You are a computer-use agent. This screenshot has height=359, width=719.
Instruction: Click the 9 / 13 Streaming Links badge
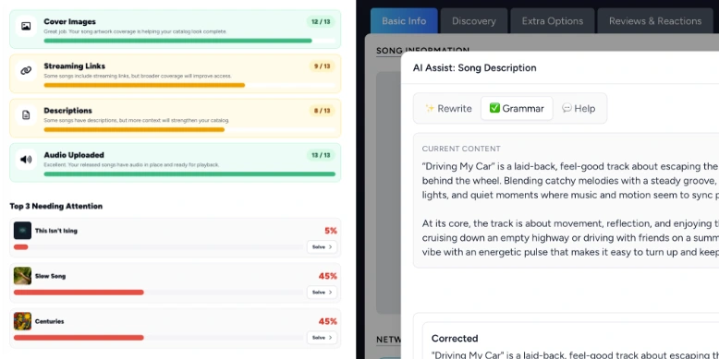click(x=322, y=66)
